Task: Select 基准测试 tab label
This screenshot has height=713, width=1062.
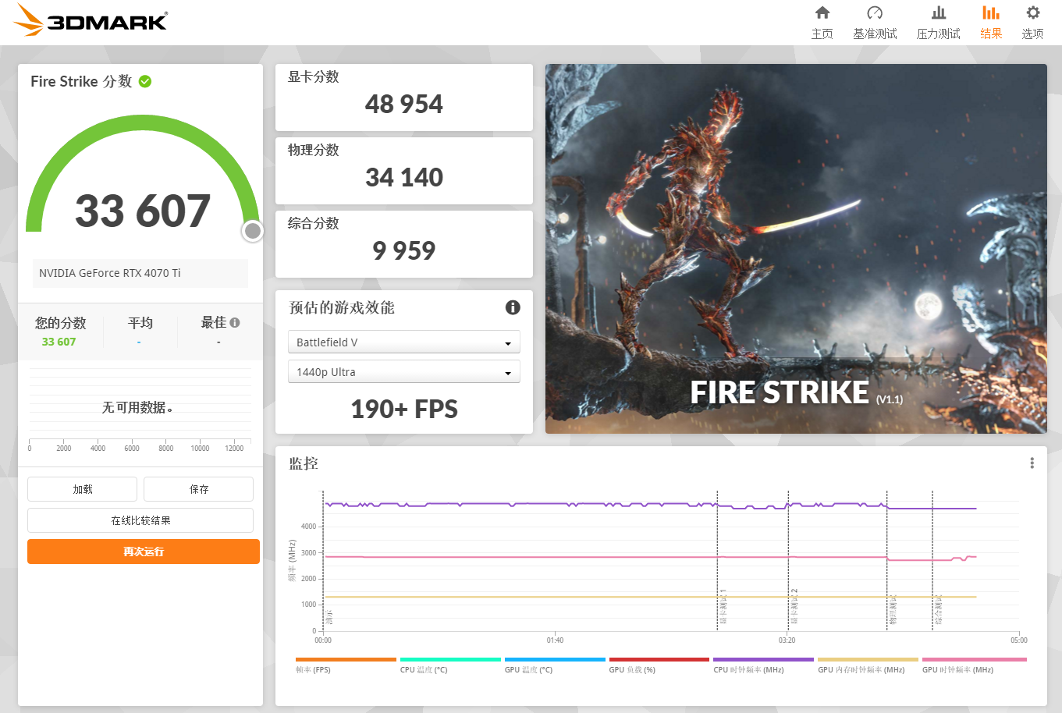Action: (x=875, y=34)
